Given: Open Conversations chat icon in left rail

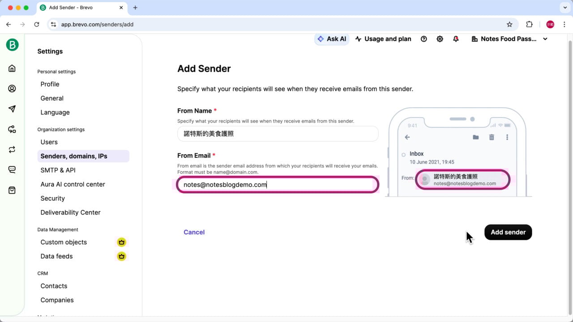Looking at the screenshot, I should click(12, 170).
